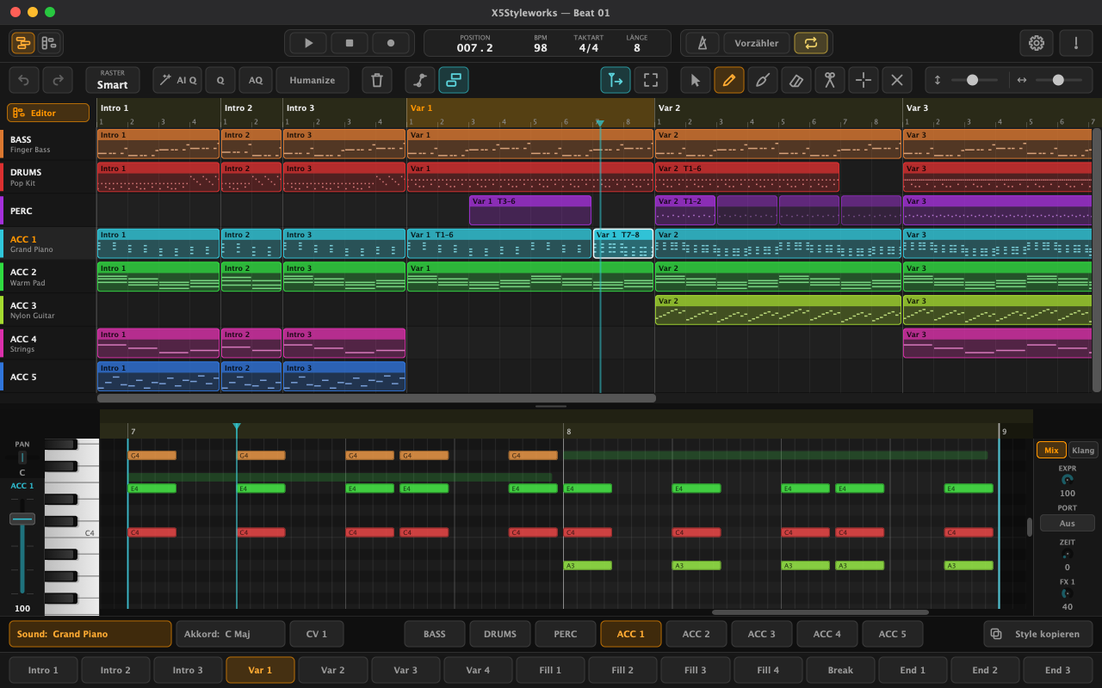Toggle the Port Aus button

click(x=1068, y=523)
